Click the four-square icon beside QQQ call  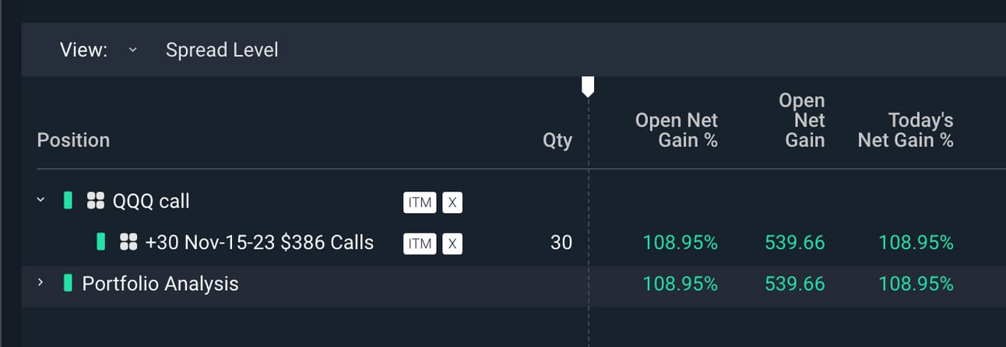96,202
